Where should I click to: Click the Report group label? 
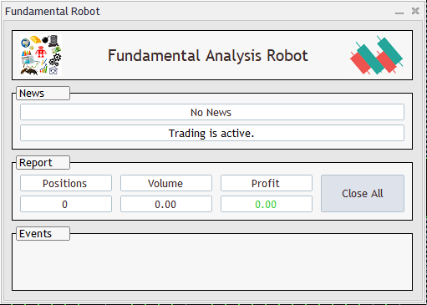[43, 163]
